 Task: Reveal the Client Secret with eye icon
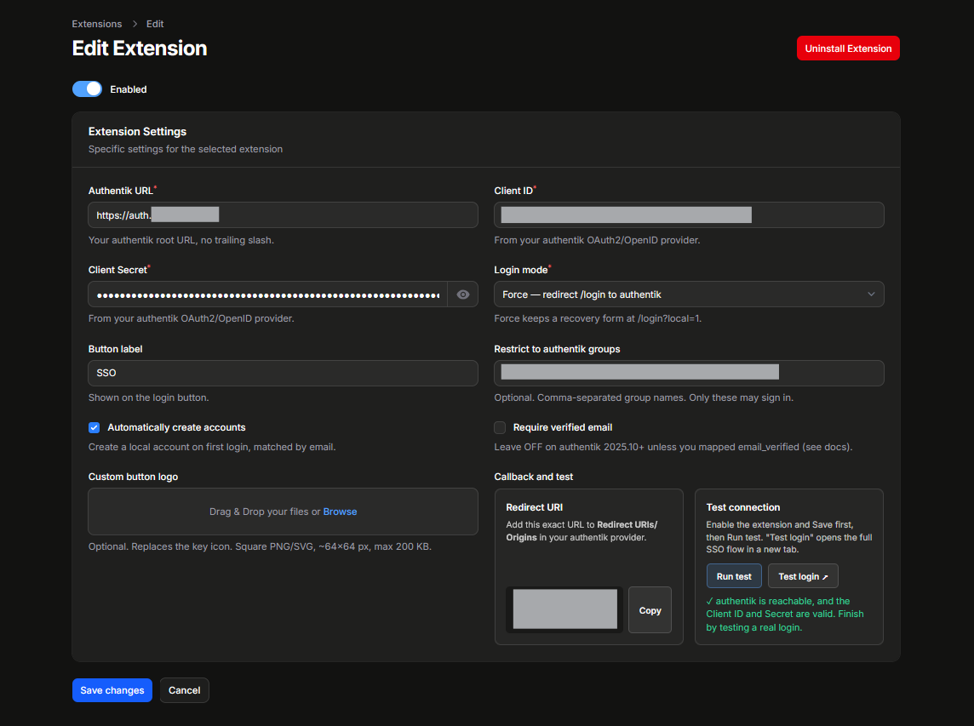point(463,294)
